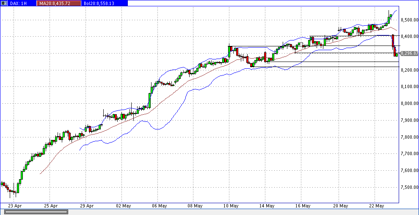Click the 22 May date label
Viewport: 419px width, 215px height.
(x=376, y=206)
